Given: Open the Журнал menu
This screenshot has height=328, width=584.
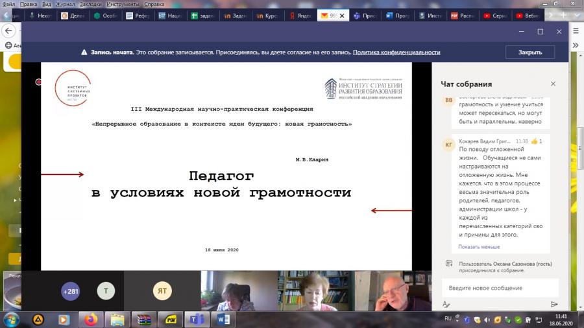Looking at the screenshot, I should pyautogui.click(x=65, y=4).
